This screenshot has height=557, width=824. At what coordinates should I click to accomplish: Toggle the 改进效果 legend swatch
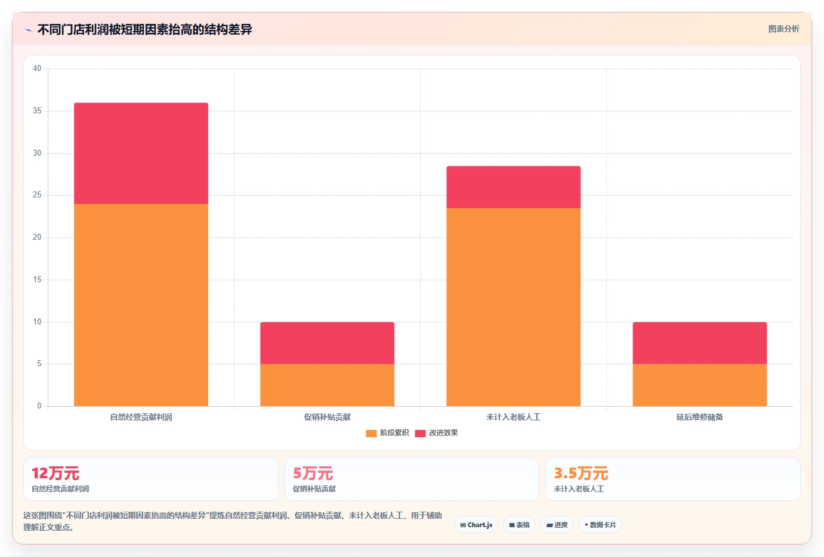tap(420, 433)
